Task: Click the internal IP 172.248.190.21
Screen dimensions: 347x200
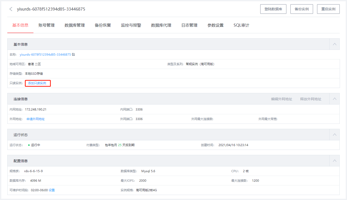Action: 36,110
